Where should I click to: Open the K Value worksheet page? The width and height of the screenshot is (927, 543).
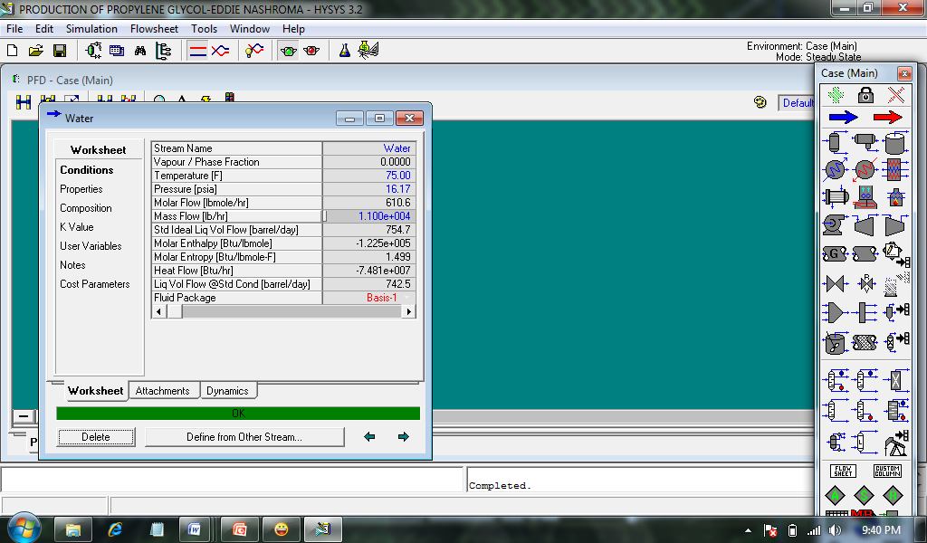point(77,227)
